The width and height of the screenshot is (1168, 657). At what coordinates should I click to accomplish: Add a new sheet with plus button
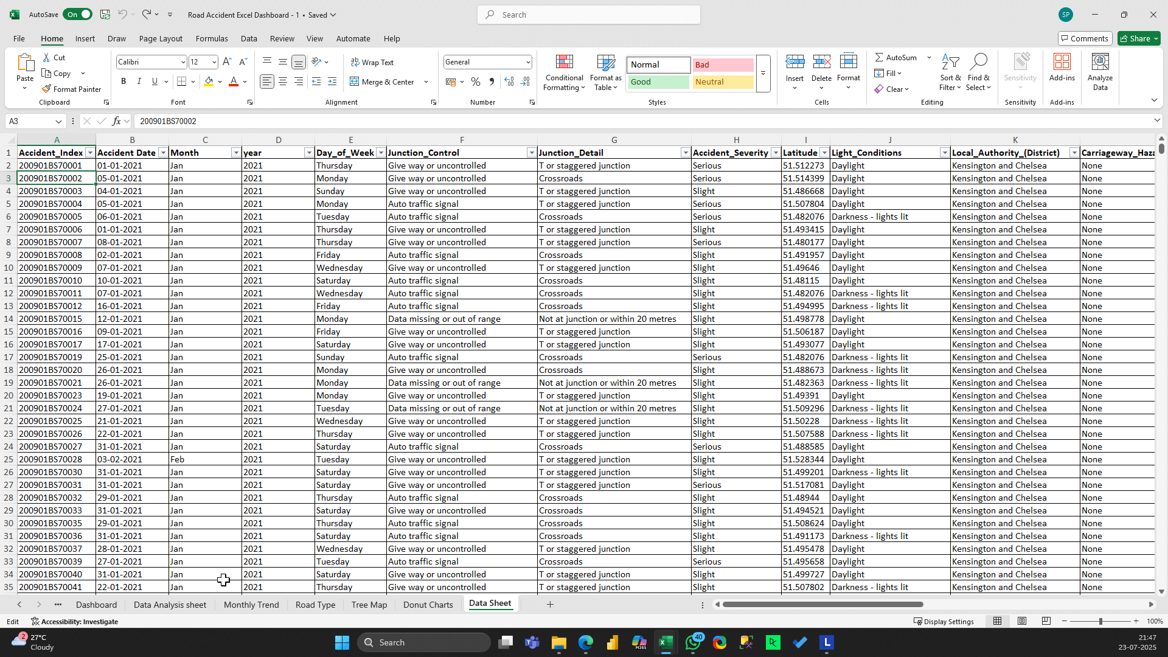pyautogui.click(x=550, y=604)
